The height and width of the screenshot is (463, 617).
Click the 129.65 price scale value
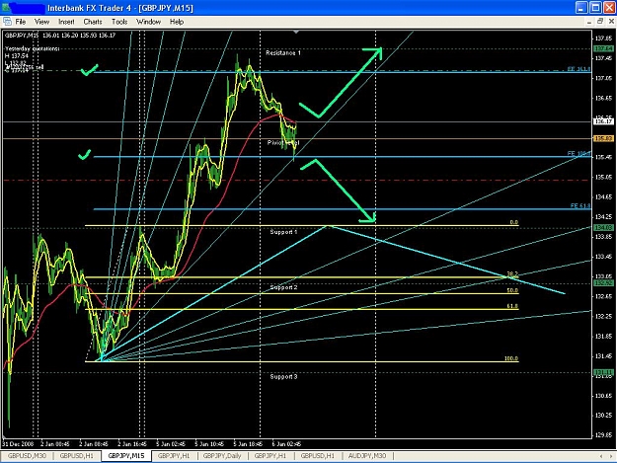[603, 434]
